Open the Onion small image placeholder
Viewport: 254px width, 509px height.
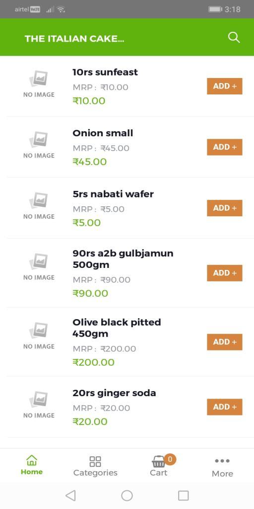point(39,145)
